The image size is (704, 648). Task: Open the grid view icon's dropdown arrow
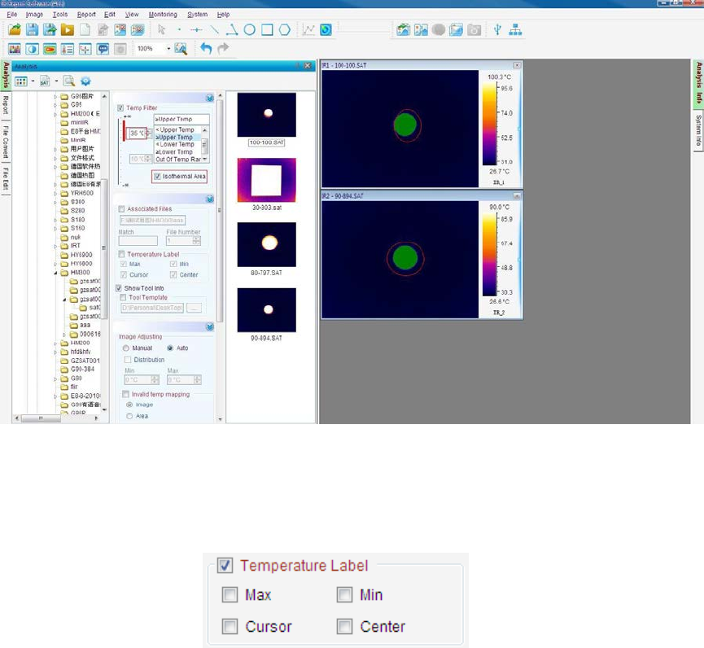33,81
